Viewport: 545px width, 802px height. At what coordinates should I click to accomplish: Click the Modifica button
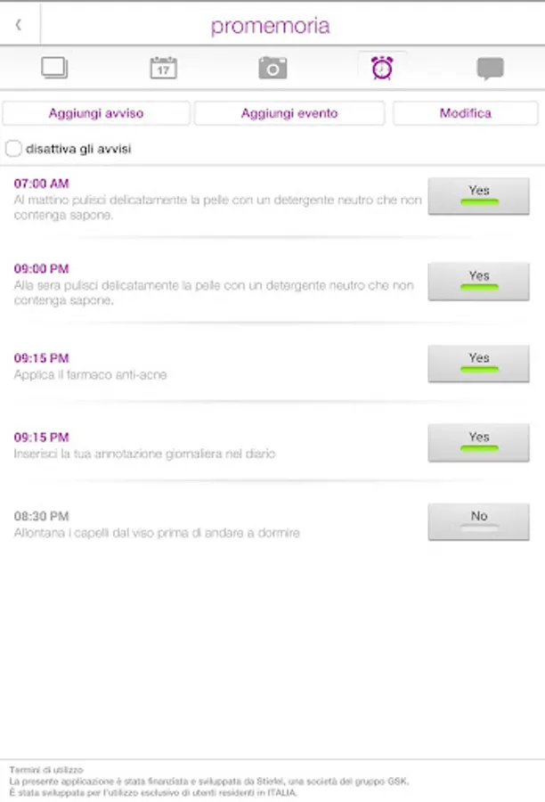coord(465,113)
